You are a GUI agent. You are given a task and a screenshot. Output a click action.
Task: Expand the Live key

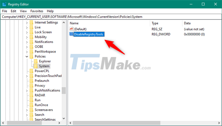pos(27,27)
